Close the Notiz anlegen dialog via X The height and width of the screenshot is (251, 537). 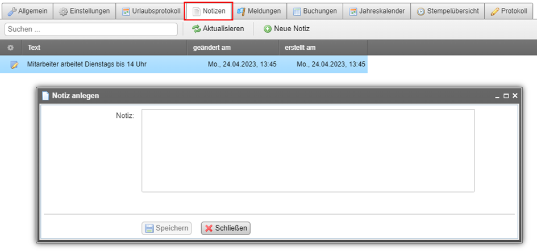(515, 96)
